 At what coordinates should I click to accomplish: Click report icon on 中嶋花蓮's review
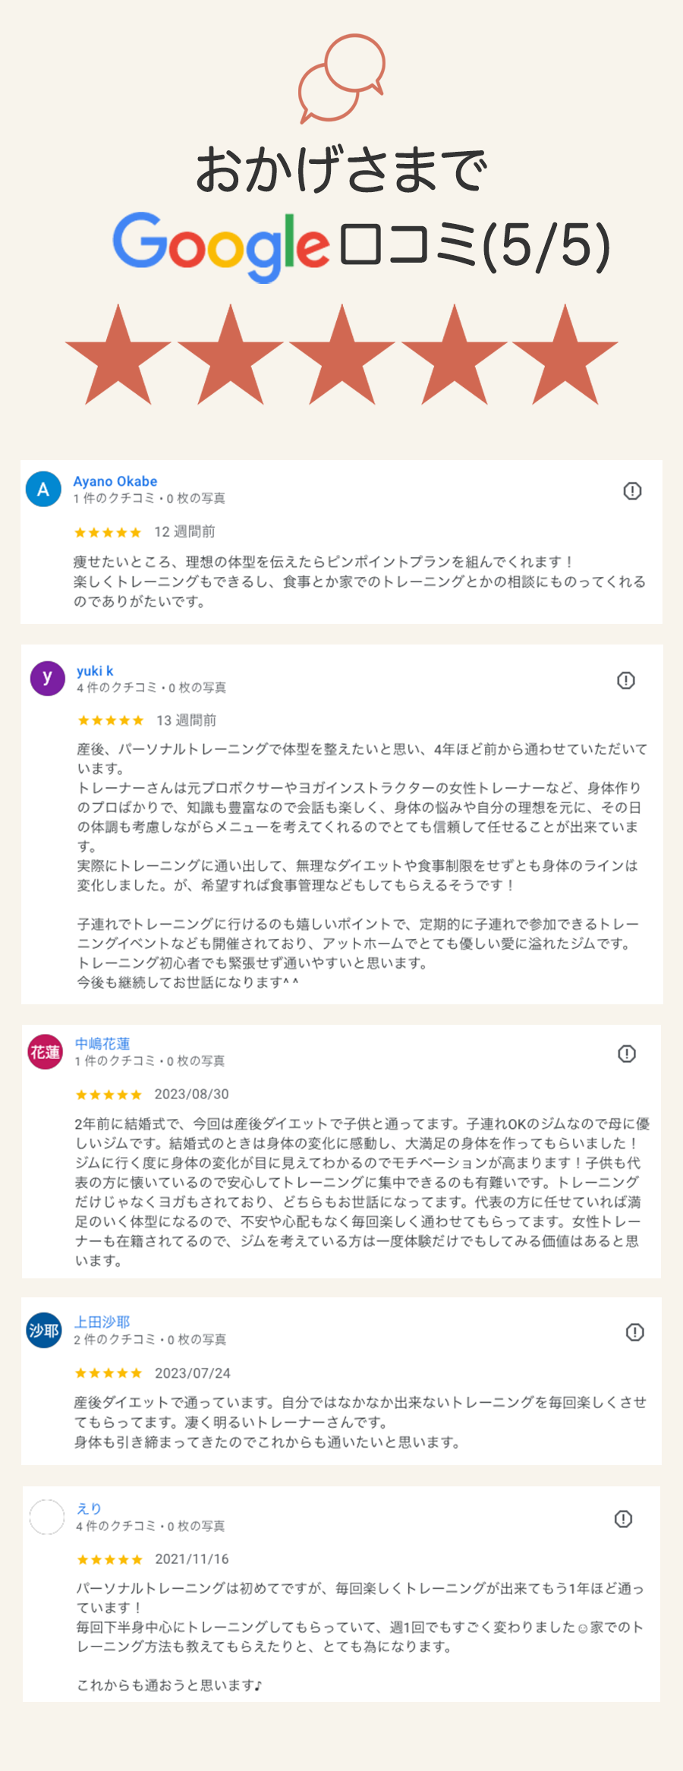tap(627, 1054)
